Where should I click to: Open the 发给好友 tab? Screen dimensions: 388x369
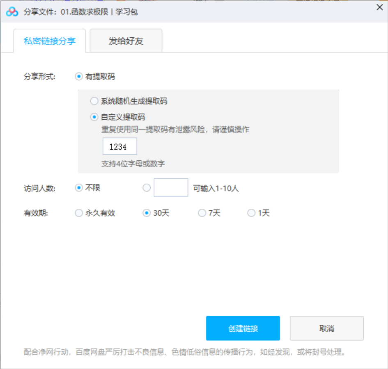tap(126, 41)
